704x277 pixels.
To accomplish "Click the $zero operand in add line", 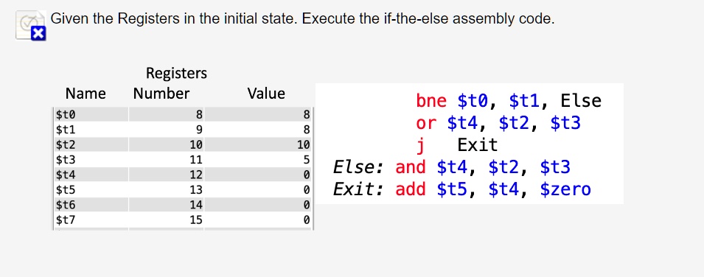I will [x=565, y=189].
